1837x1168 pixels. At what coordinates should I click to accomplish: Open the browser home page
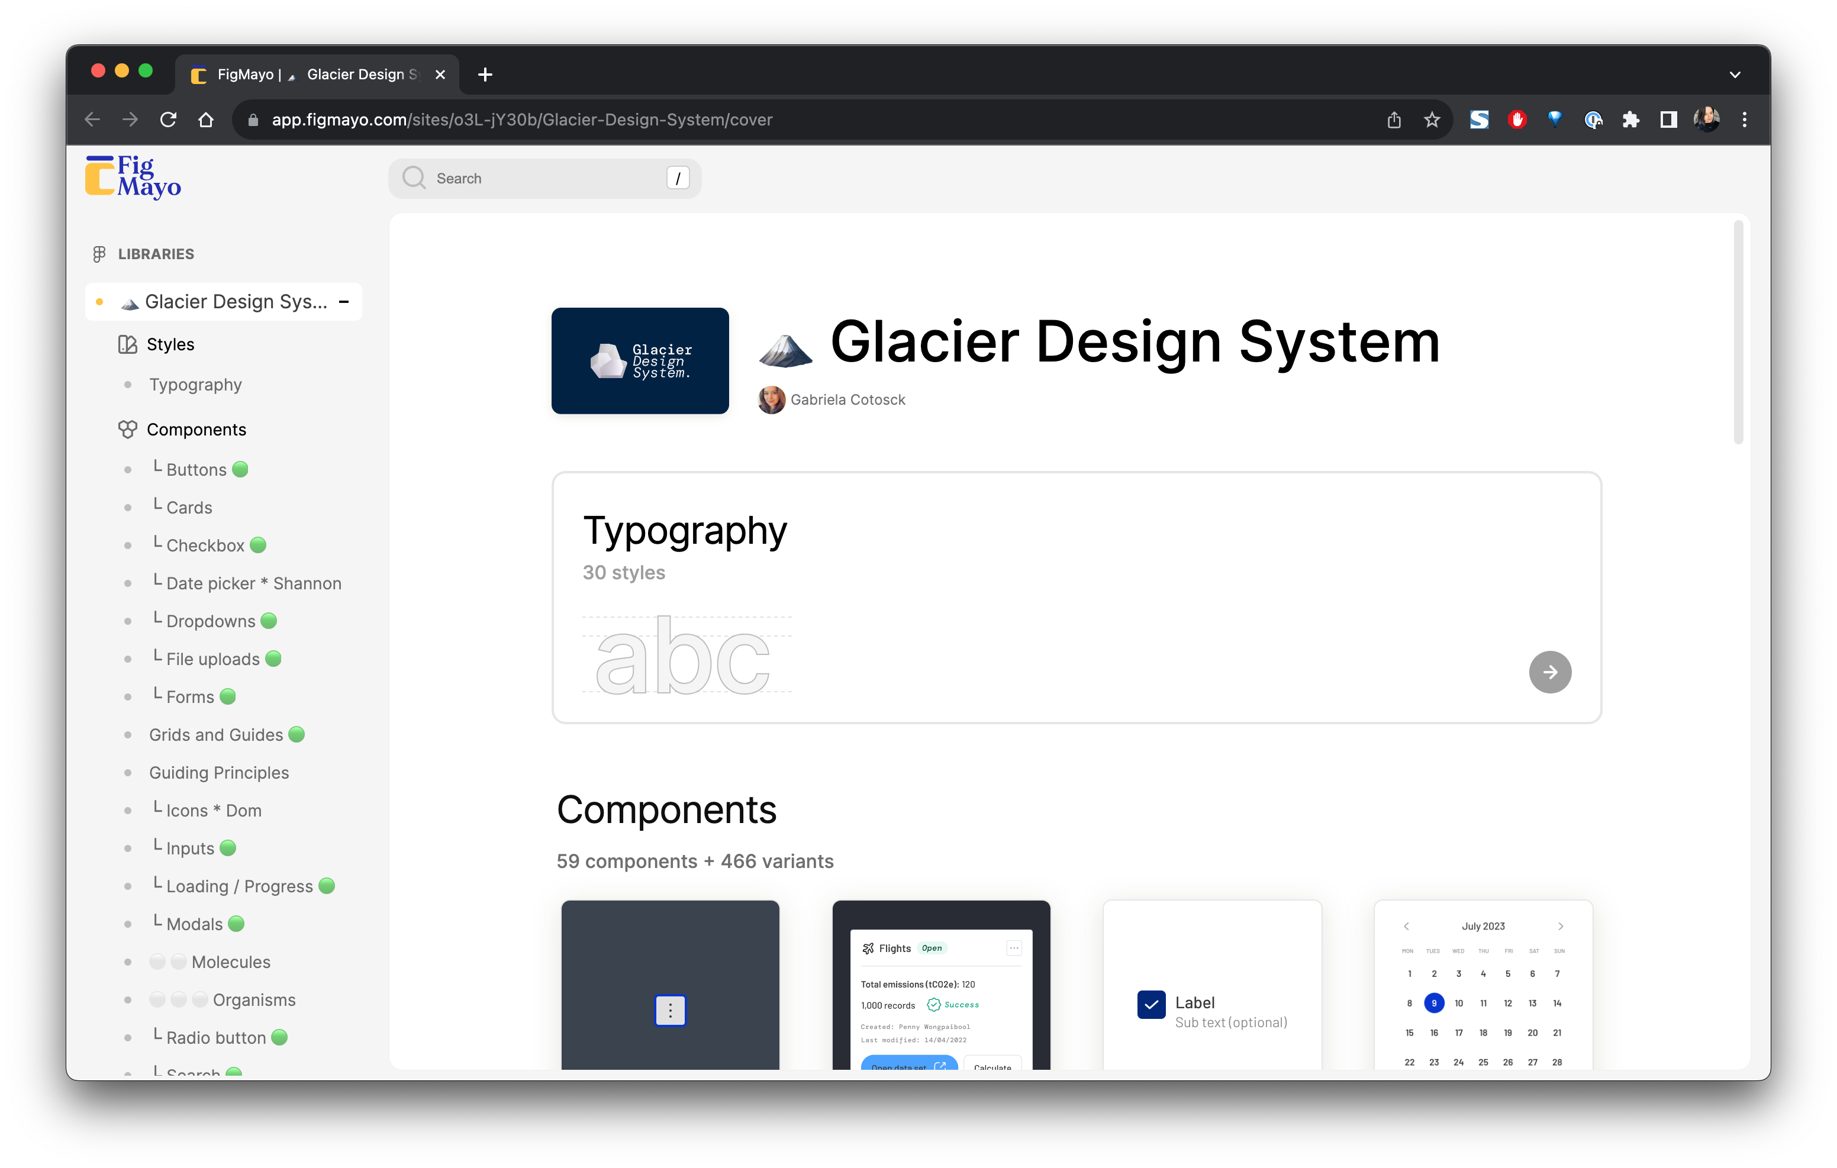point(206,120)
